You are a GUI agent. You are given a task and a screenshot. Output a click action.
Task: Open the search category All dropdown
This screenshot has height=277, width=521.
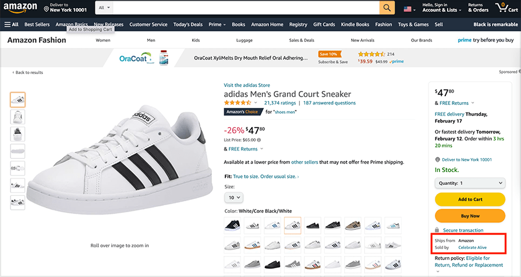point(103,8)
